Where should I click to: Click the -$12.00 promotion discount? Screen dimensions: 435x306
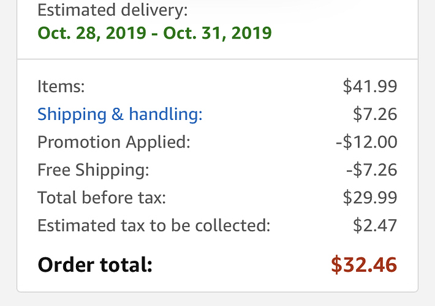point(366,142)
